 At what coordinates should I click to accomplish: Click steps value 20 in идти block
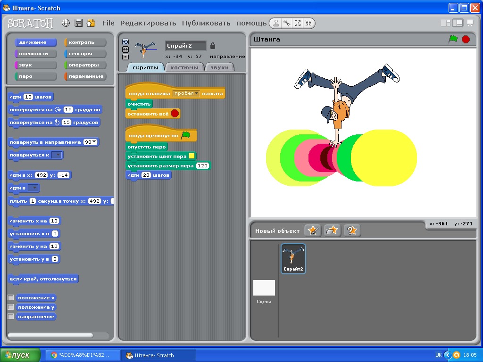(146, 175)
